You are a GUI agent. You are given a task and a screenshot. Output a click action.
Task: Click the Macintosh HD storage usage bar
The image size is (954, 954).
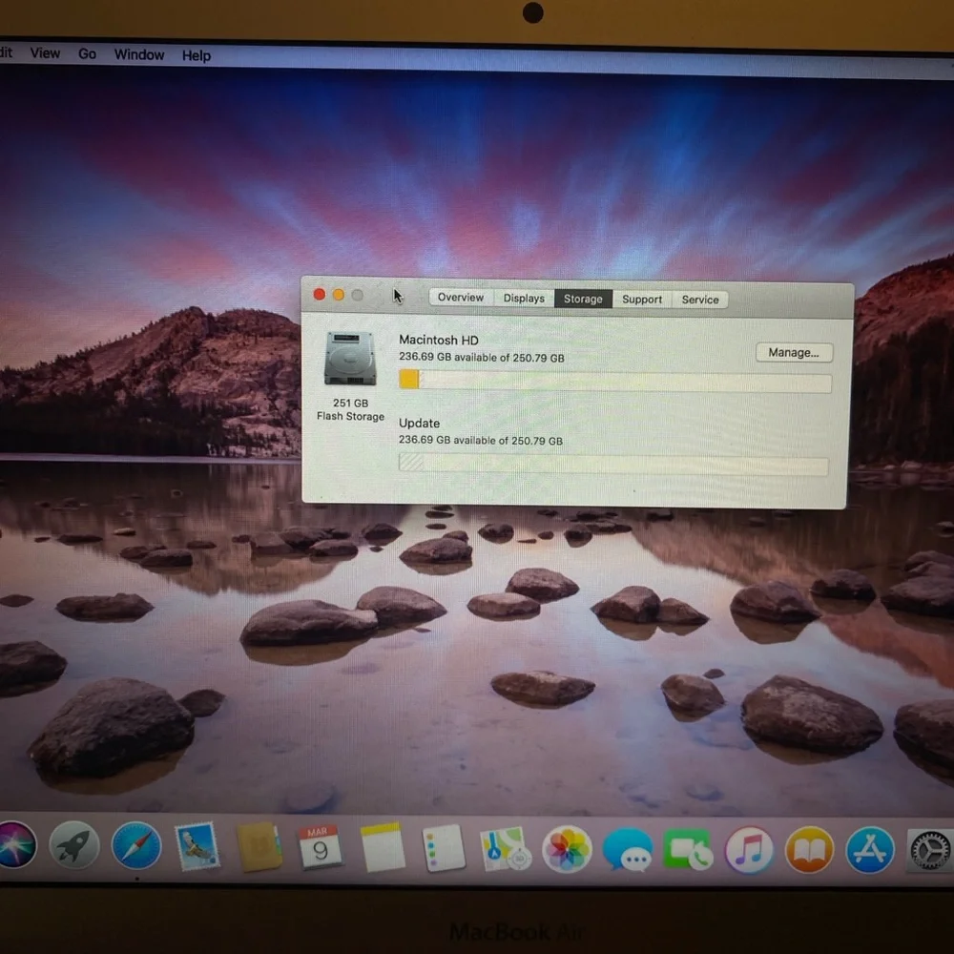coord(615,381)
